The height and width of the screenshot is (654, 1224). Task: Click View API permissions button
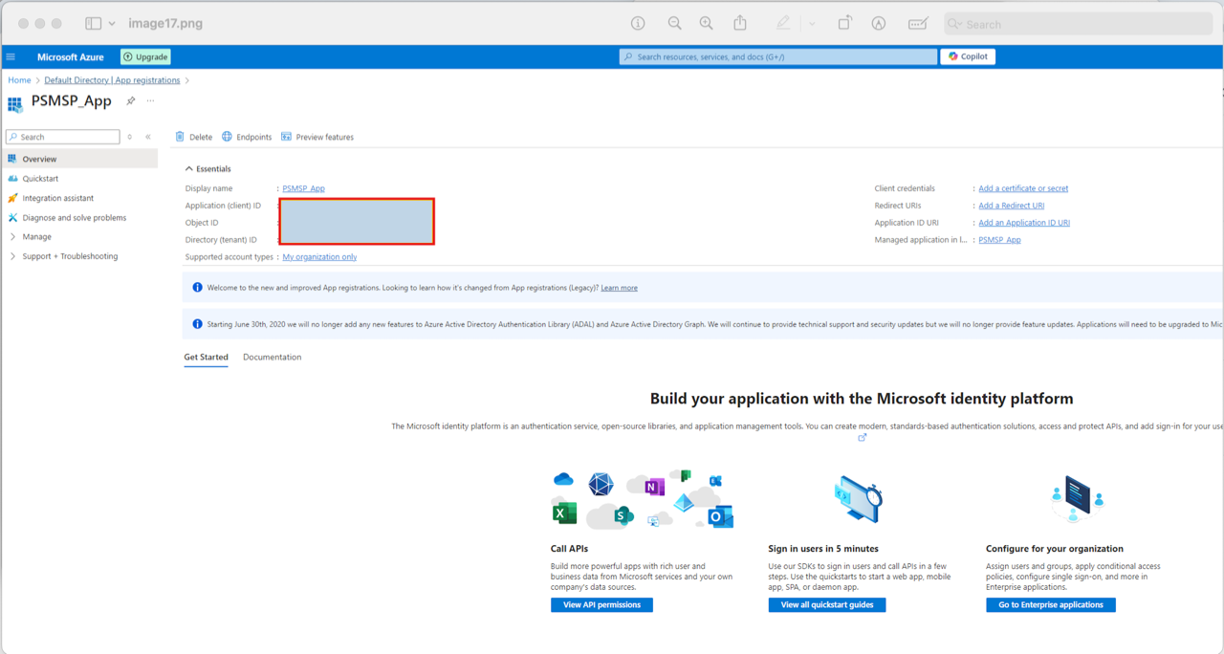(601, 605)
